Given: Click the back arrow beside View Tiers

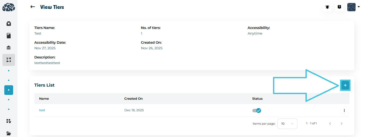Looking at the screenshot, I should 33,7.
